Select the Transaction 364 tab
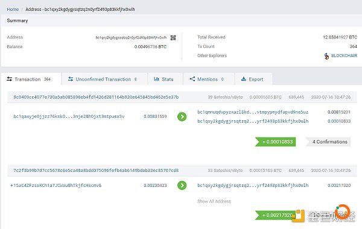Image resolution: width=362 pixels, height=229 pixels. point(31,79)
